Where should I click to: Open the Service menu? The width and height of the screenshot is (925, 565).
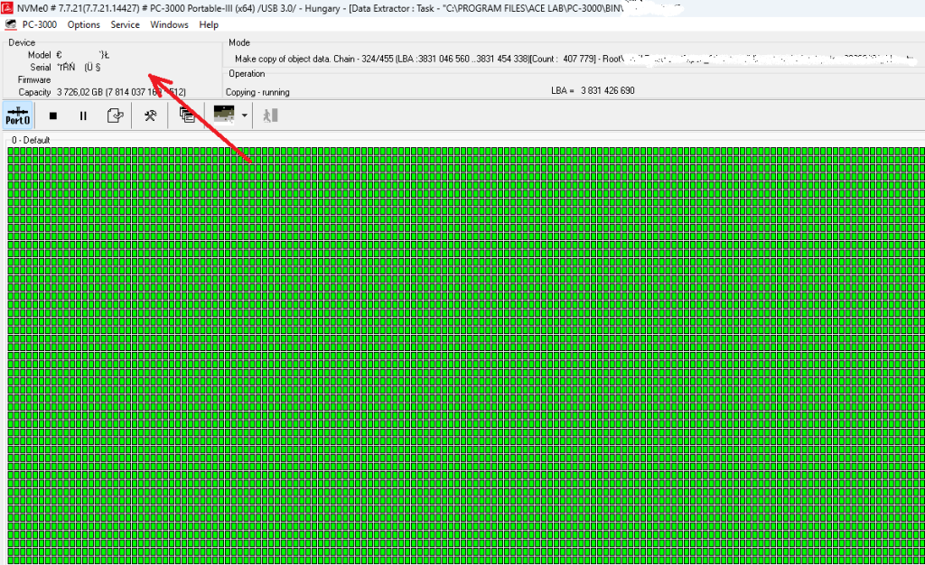point(125,24)
